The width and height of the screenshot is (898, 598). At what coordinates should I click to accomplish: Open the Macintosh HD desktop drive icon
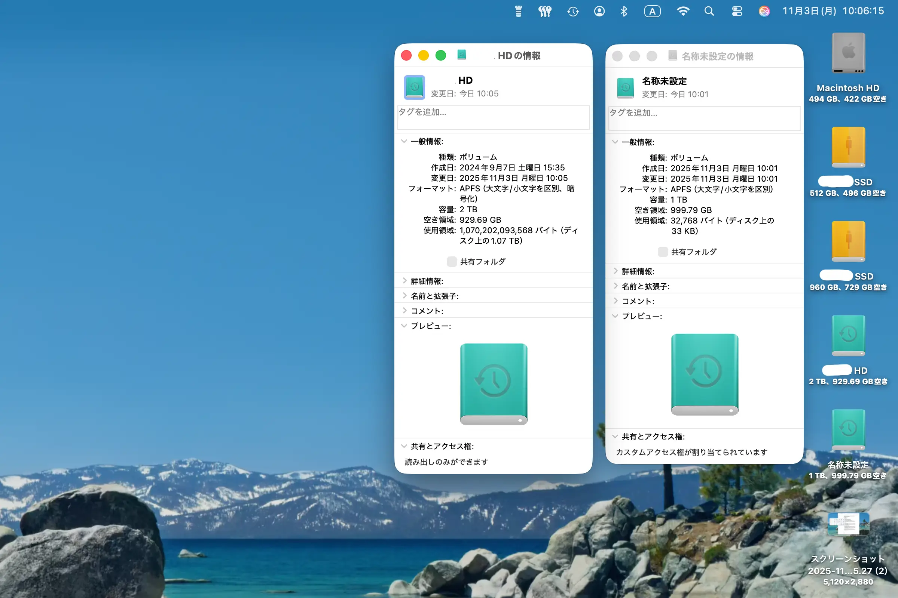[x=848, y=53]
